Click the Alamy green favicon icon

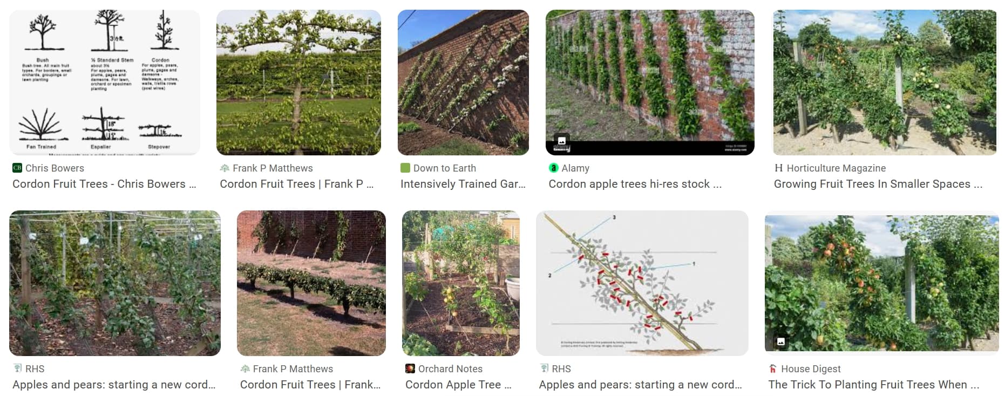click(553, 168)
